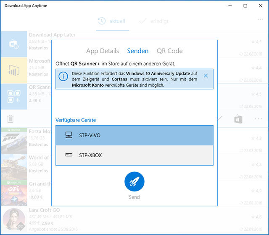
Task: Open the more options menu at top right
Action: click(260, 19)
